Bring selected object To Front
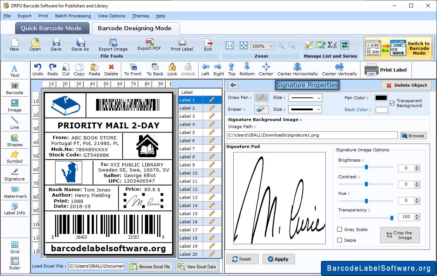 (x=133, y=70)
